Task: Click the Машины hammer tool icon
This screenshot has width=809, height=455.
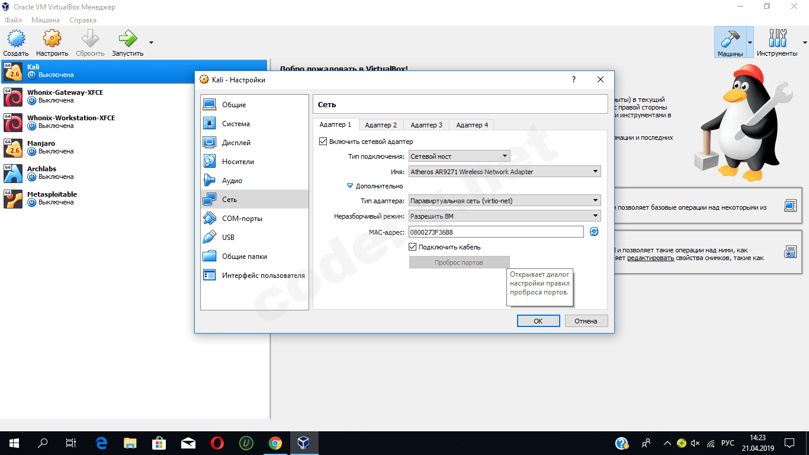Action: 730,40
